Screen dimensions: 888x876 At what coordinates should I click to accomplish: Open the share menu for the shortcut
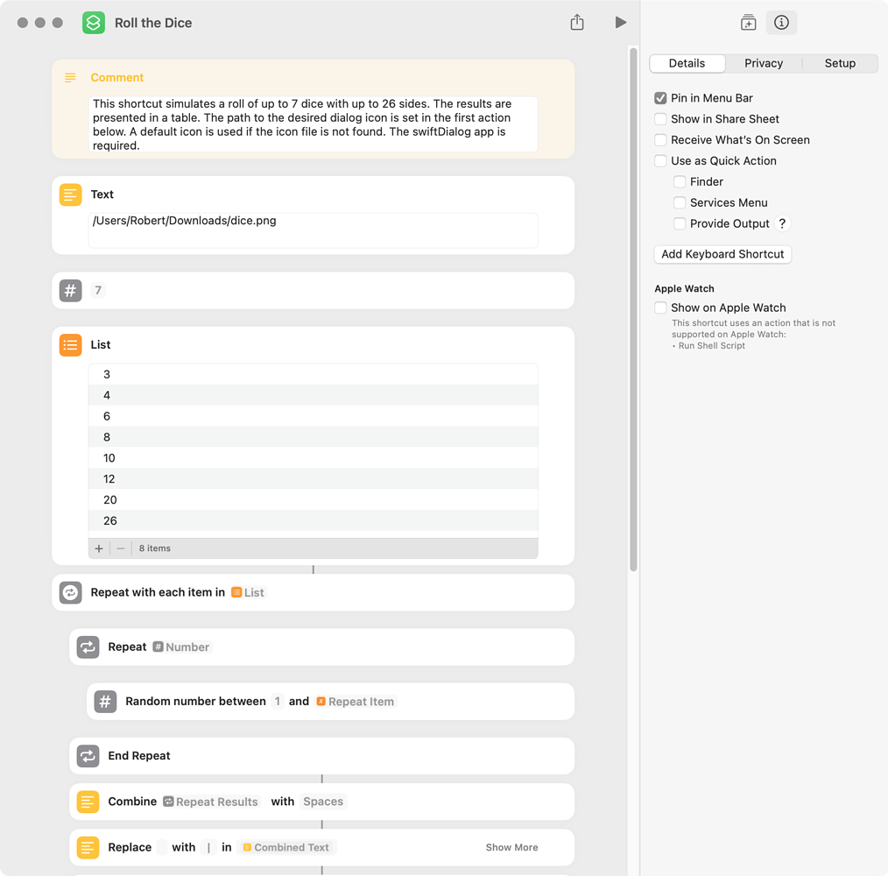[577, 22]
